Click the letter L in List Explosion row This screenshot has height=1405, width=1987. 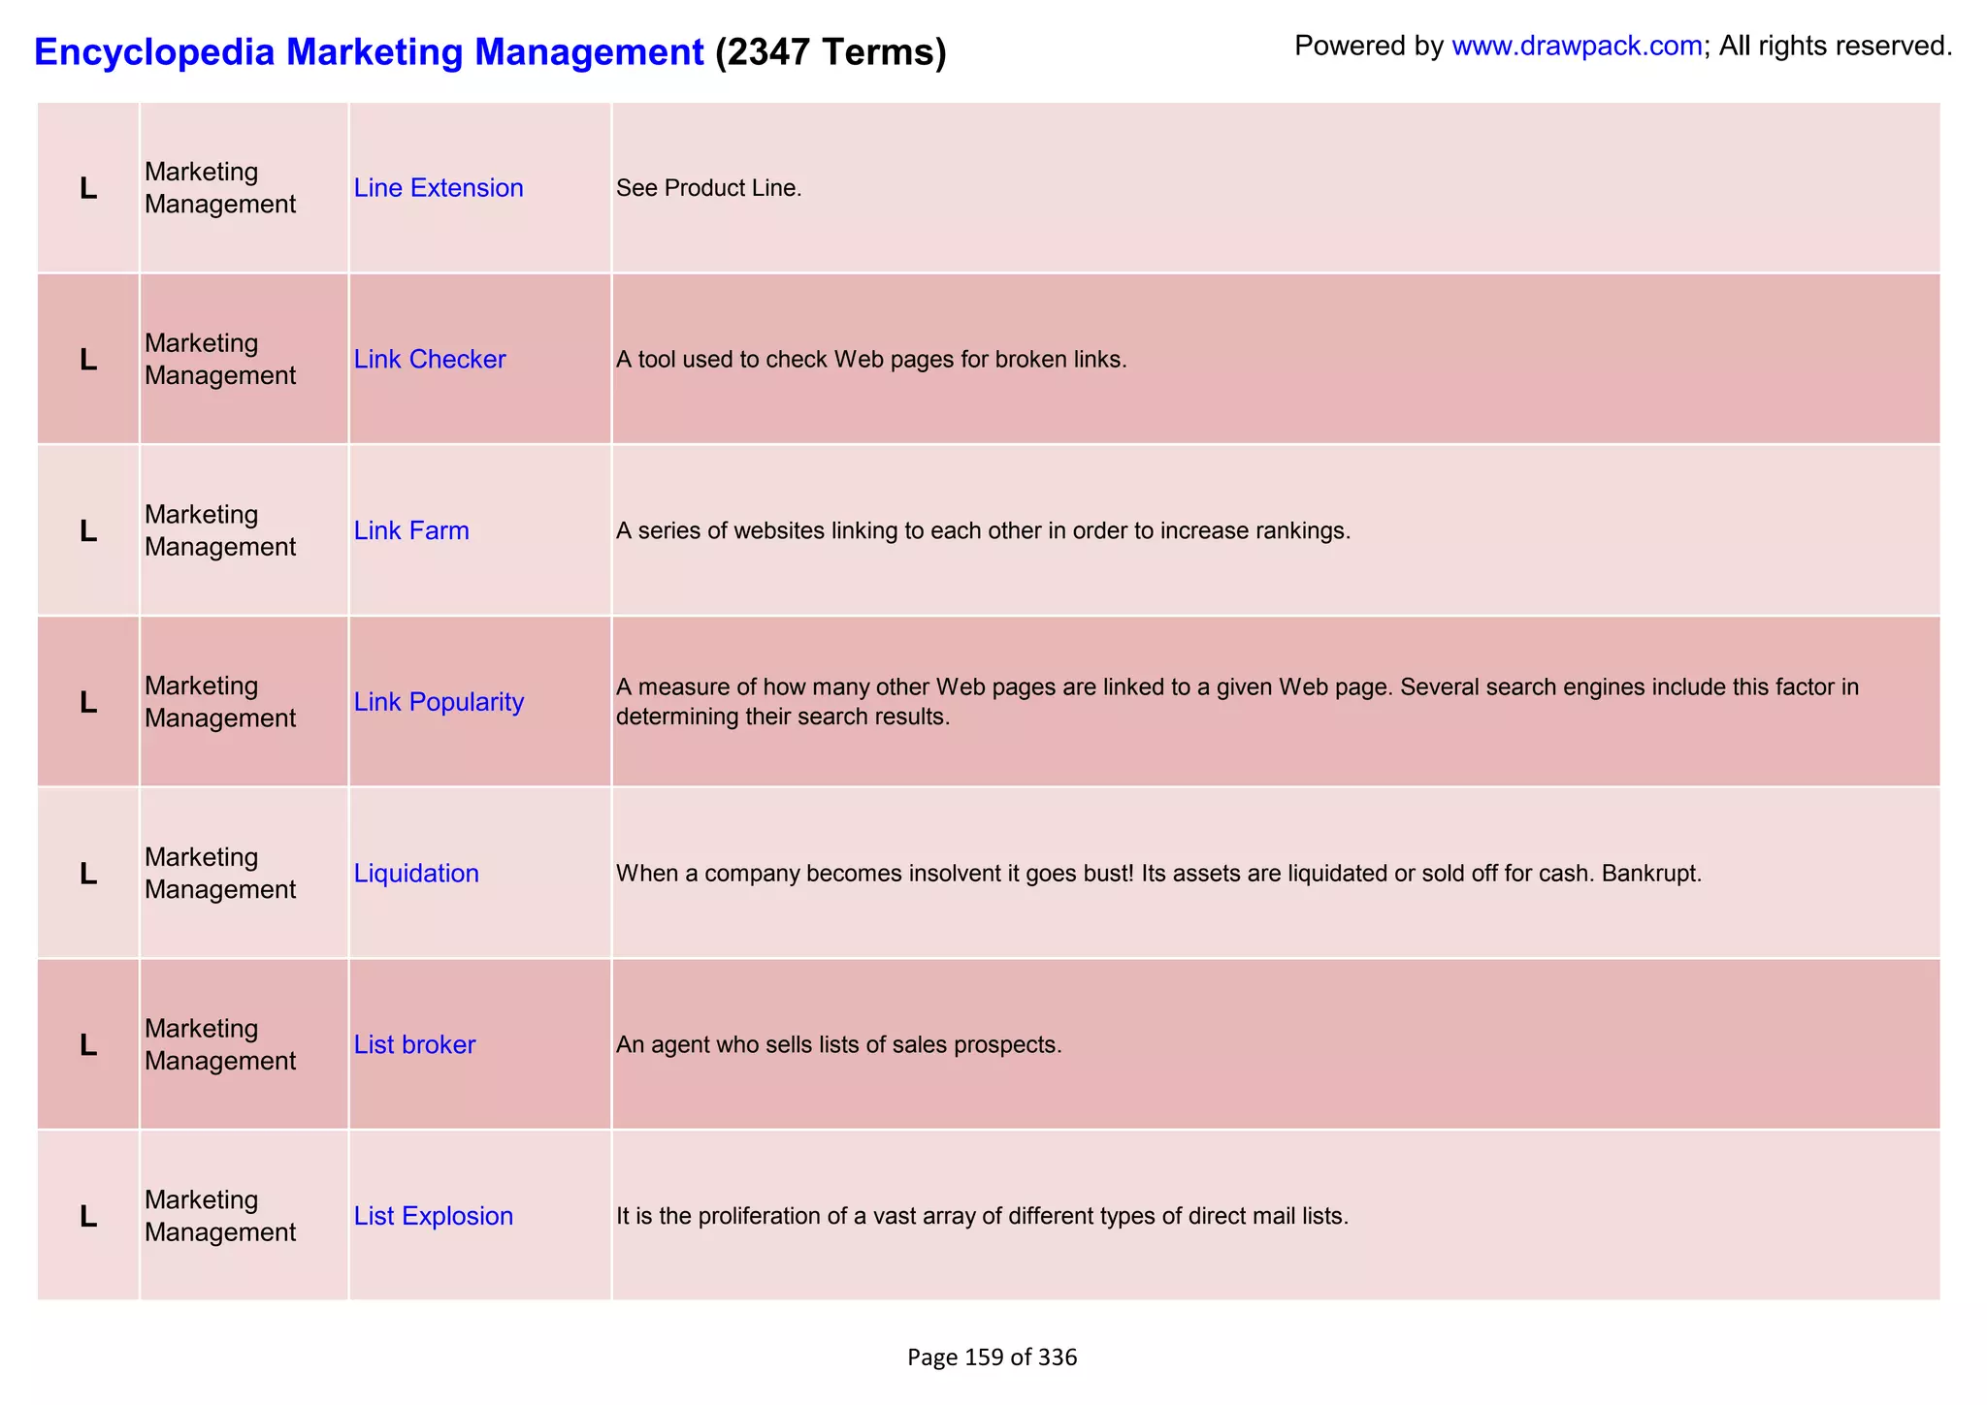click(x=88, y=1216)
